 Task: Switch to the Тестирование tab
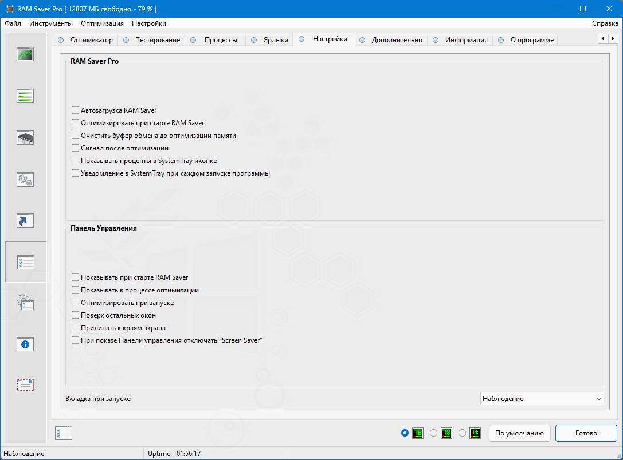152,40
